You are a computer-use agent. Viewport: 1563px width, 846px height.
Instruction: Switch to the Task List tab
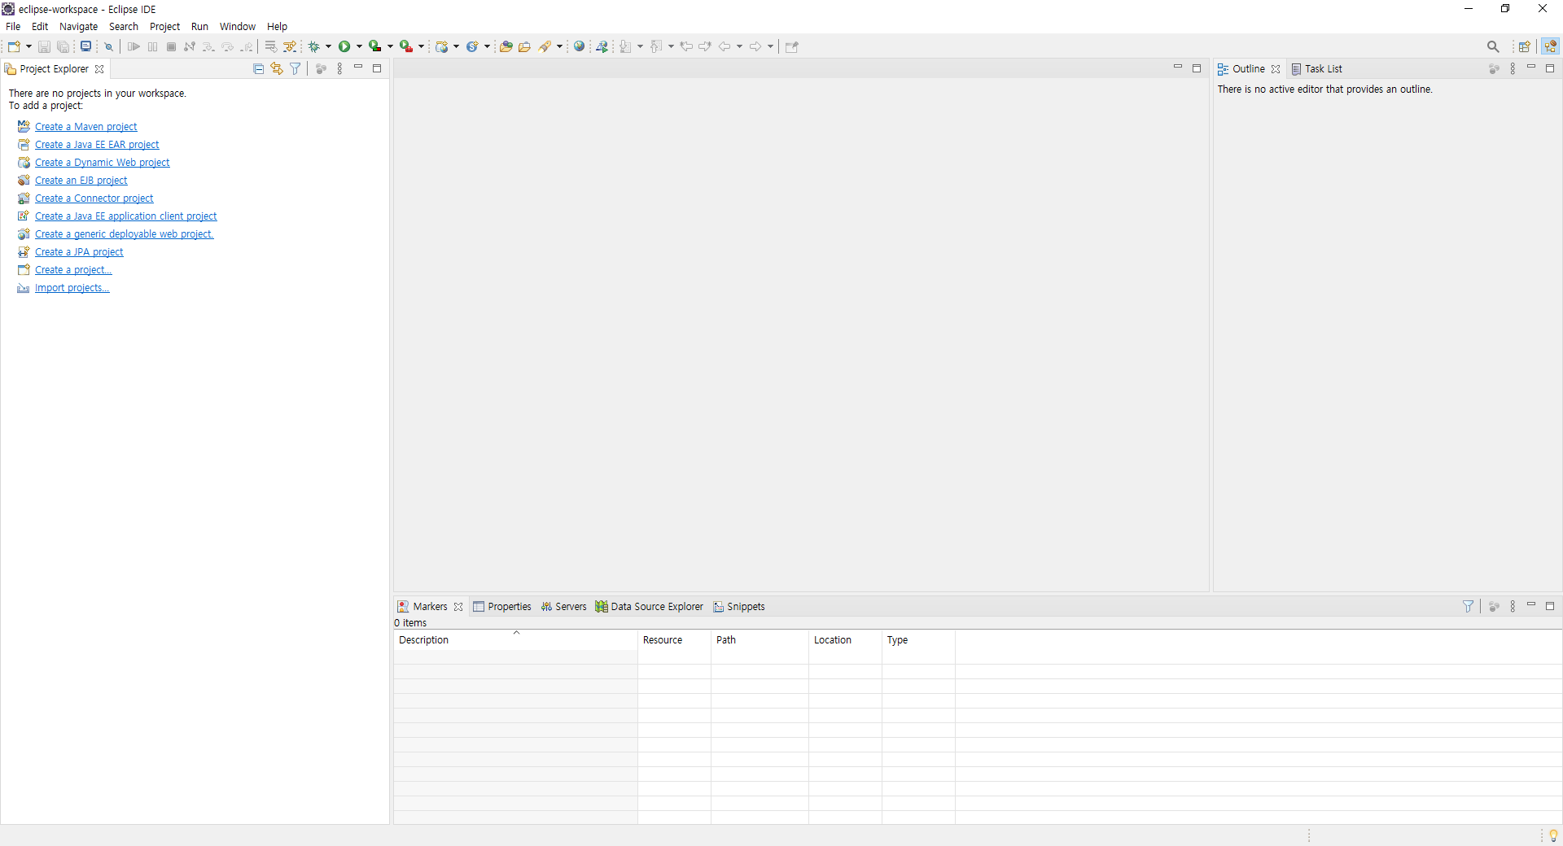tap(1316, 69)
